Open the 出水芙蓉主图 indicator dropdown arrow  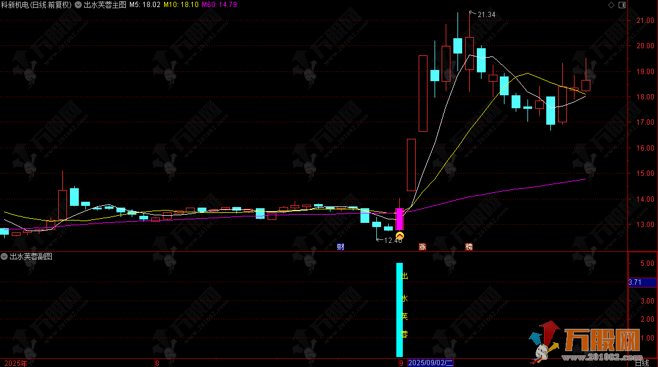click(x=78, y=5)
